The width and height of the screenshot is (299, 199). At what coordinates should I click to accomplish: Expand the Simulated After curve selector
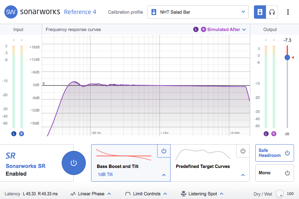[x=244, y=29]
